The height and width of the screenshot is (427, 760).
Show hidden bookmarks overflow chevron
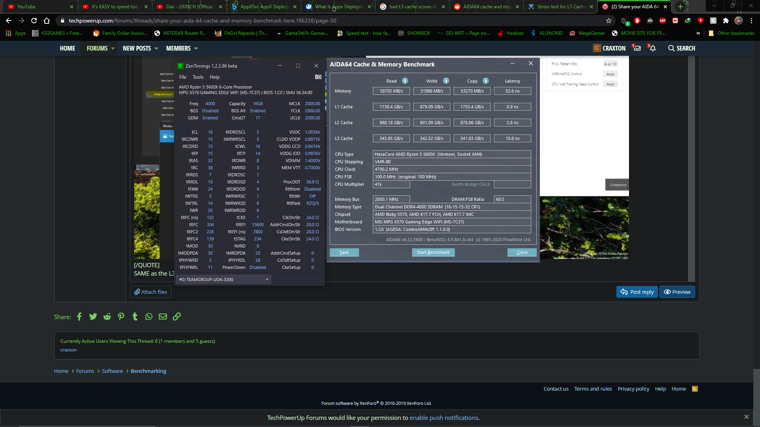698,33
